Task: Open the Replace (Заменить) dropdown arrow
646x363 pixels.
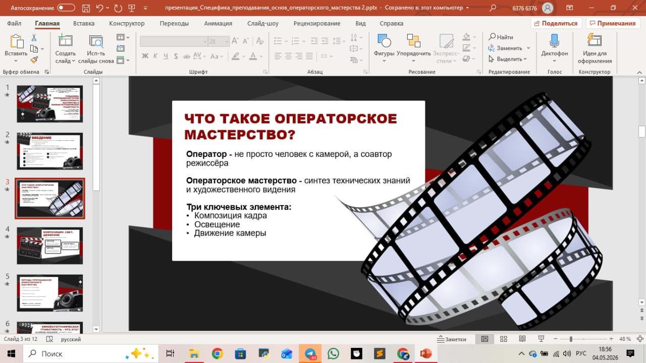Action: pyautogui.click(x=528, y=48)
